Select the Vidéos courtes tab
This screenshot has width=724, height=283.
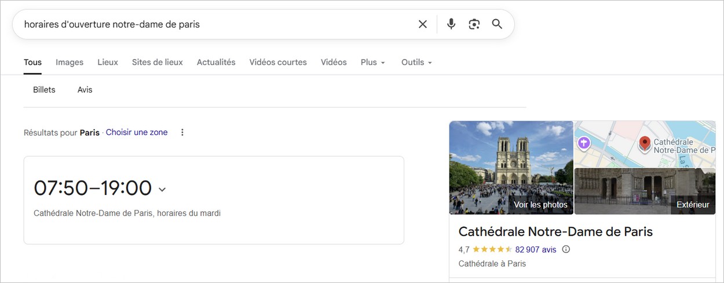point(278,63)
